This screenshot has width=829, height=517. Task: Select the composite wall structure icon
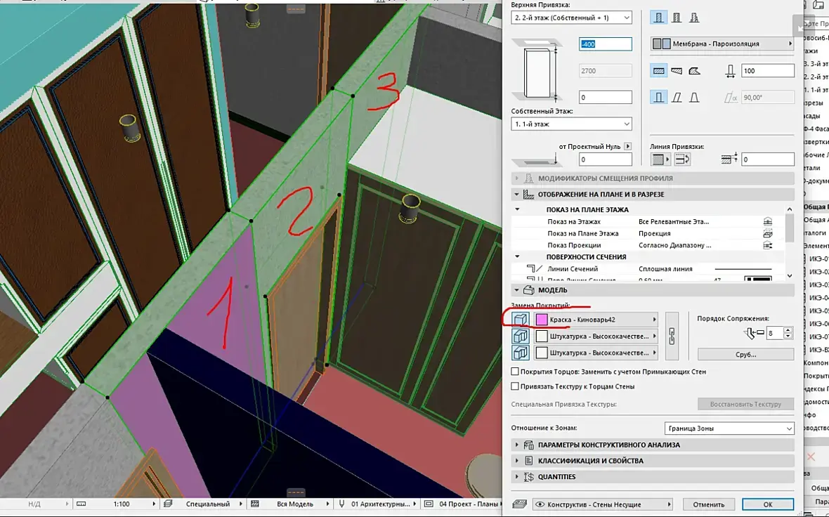click(677, 18)
